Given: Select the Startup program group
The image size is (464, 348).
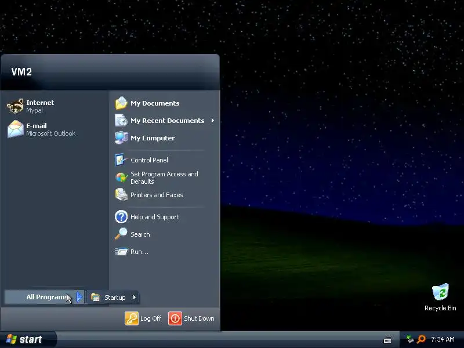Looking at the screenshot, I should point(113,297).
